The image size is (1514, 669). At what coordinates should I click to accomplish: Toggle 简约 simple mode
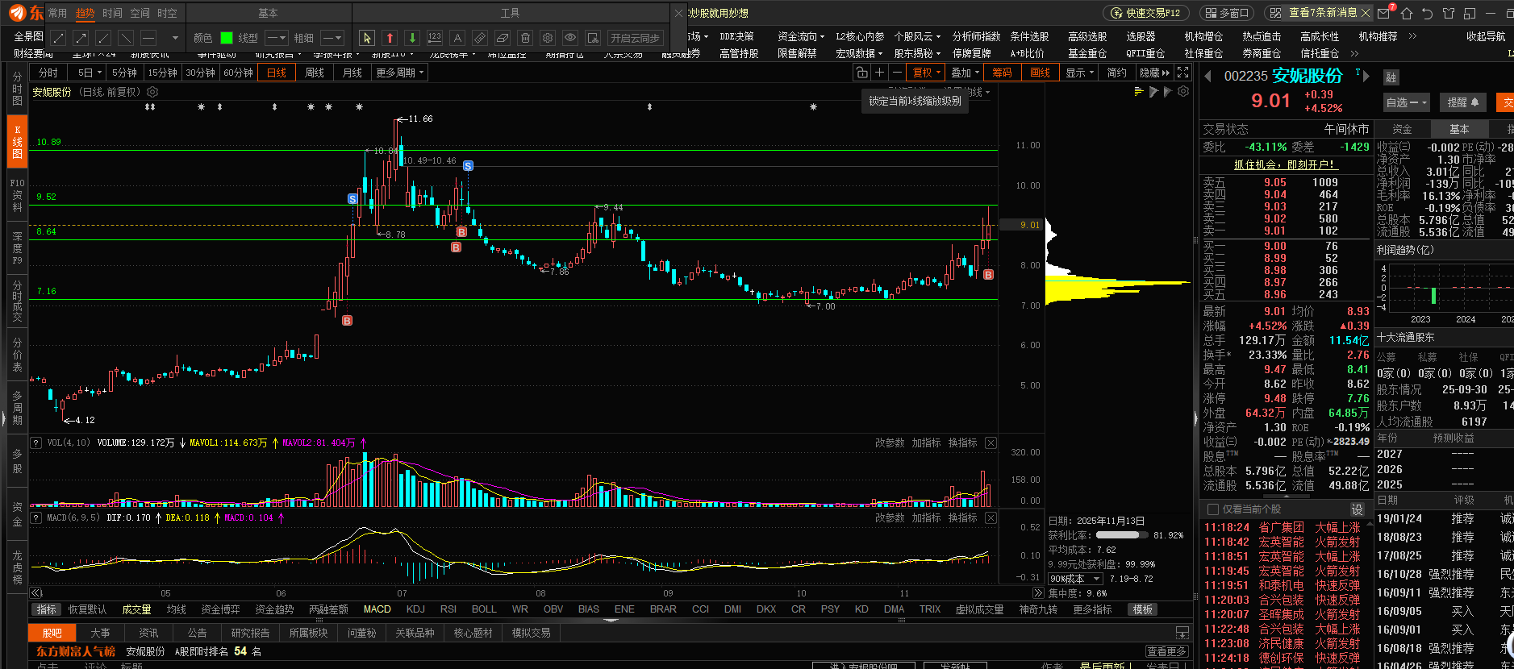pyautogui.click(x=1117, y=73)
